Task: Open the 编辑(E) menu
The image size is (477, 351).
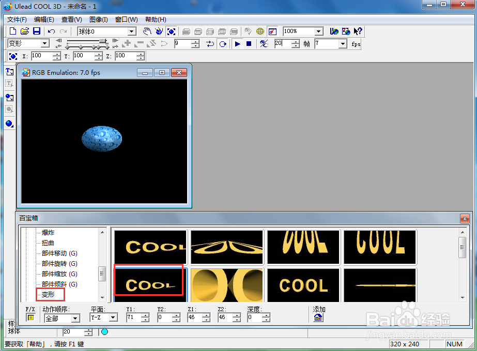Action: [x=44, y=20]
